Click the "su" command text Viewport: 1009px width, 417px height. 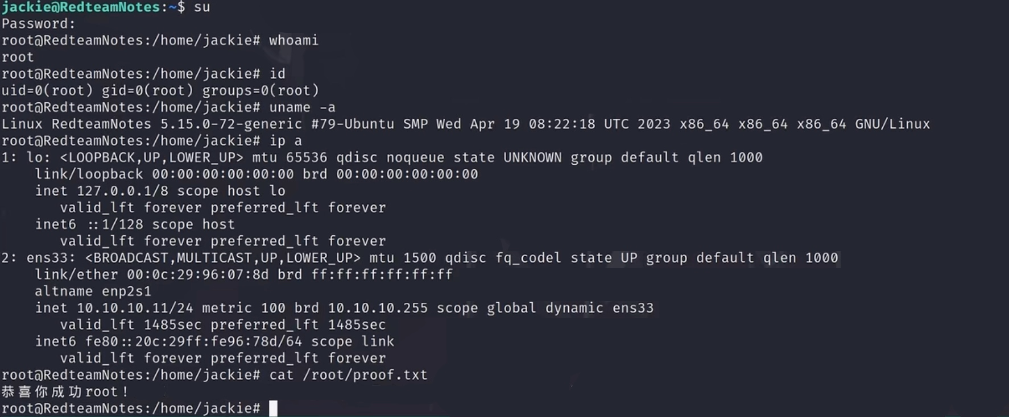202,7
